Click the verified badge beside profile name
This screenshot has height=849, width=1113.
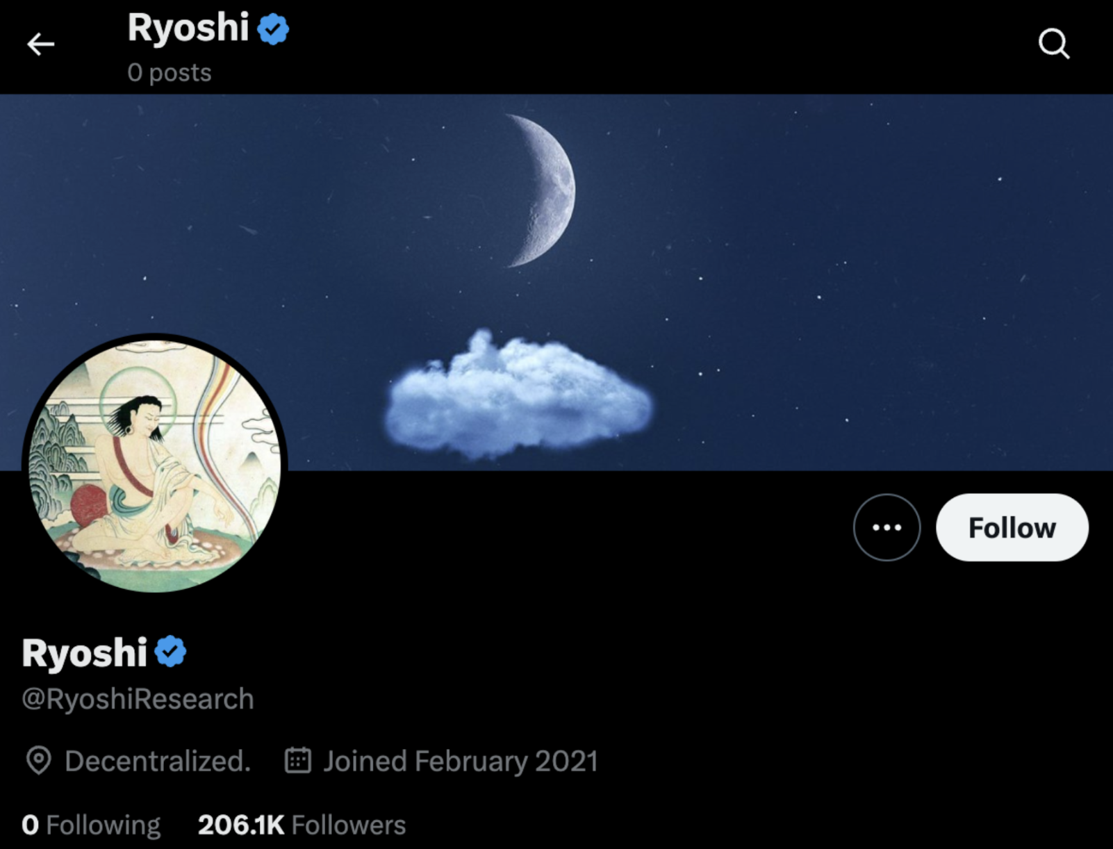(170, 652)
